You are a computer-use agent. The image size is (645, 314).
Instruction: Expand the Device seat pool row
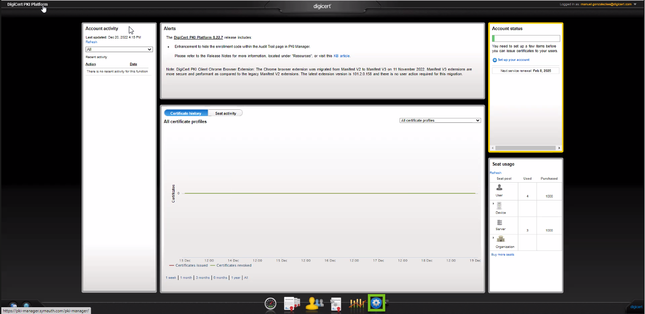[x=494, y=204]
